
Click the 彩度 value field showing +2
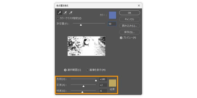(103, 85)
